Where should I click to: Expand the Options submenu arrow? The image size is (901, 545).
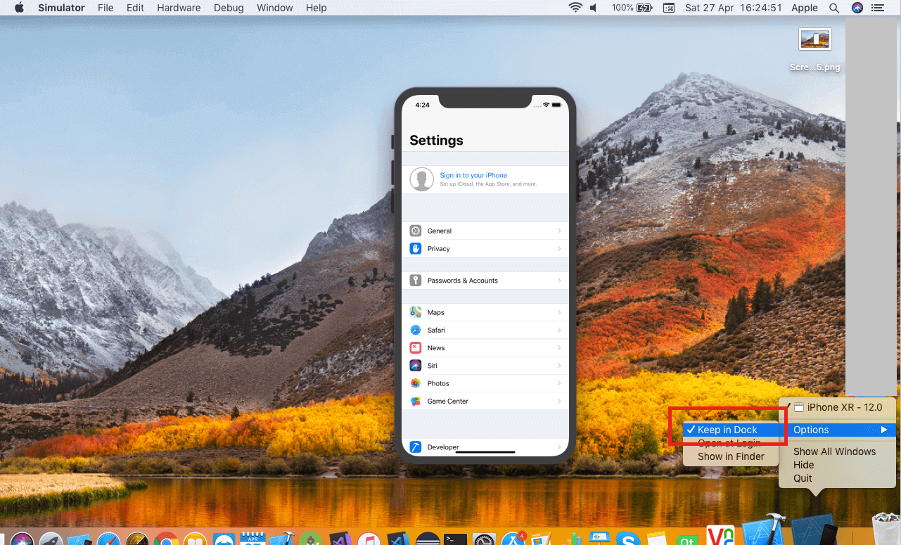click(884, 430)
